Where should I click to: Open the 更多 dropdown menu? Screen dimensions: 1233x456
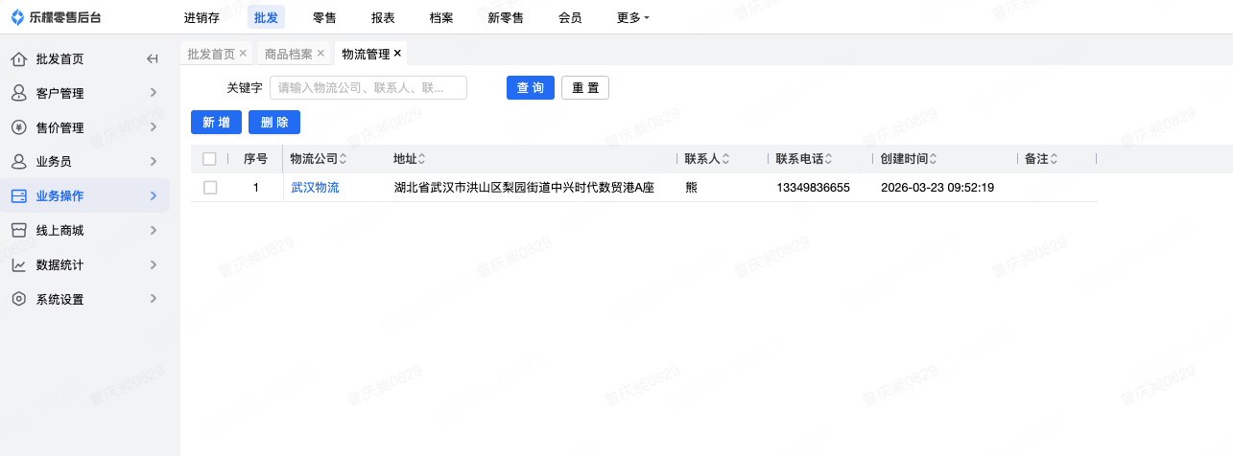(x=632, y=17)
